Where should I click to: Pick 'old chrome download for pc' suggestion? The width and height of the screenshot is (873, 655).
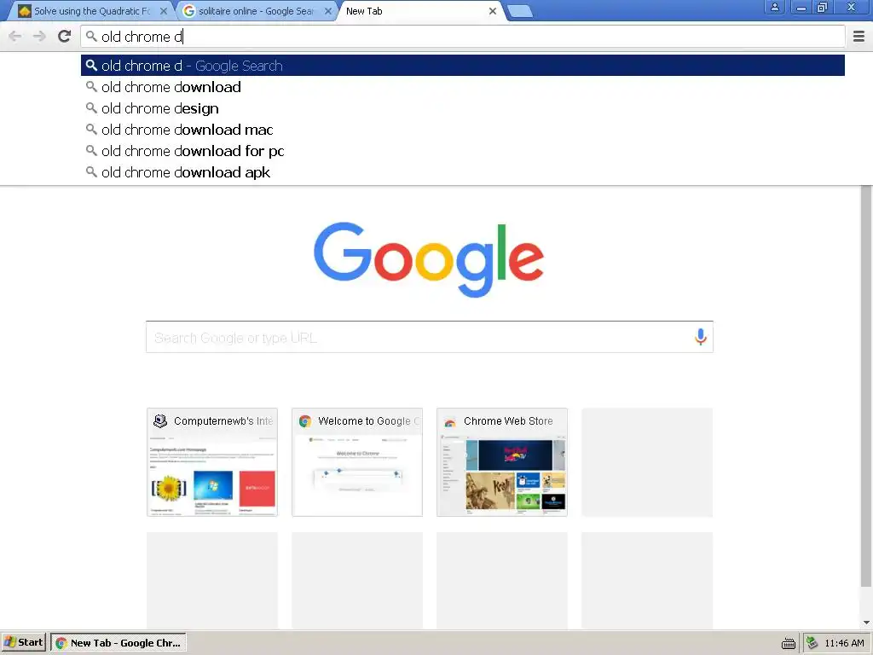(x=463, y=151)
